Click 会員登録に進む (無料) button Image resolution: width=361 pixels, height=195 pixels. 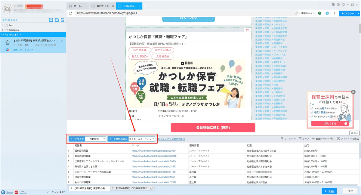213,128
